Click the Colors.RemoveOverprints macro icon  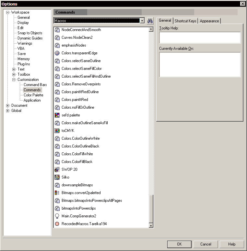click(57, 84)
